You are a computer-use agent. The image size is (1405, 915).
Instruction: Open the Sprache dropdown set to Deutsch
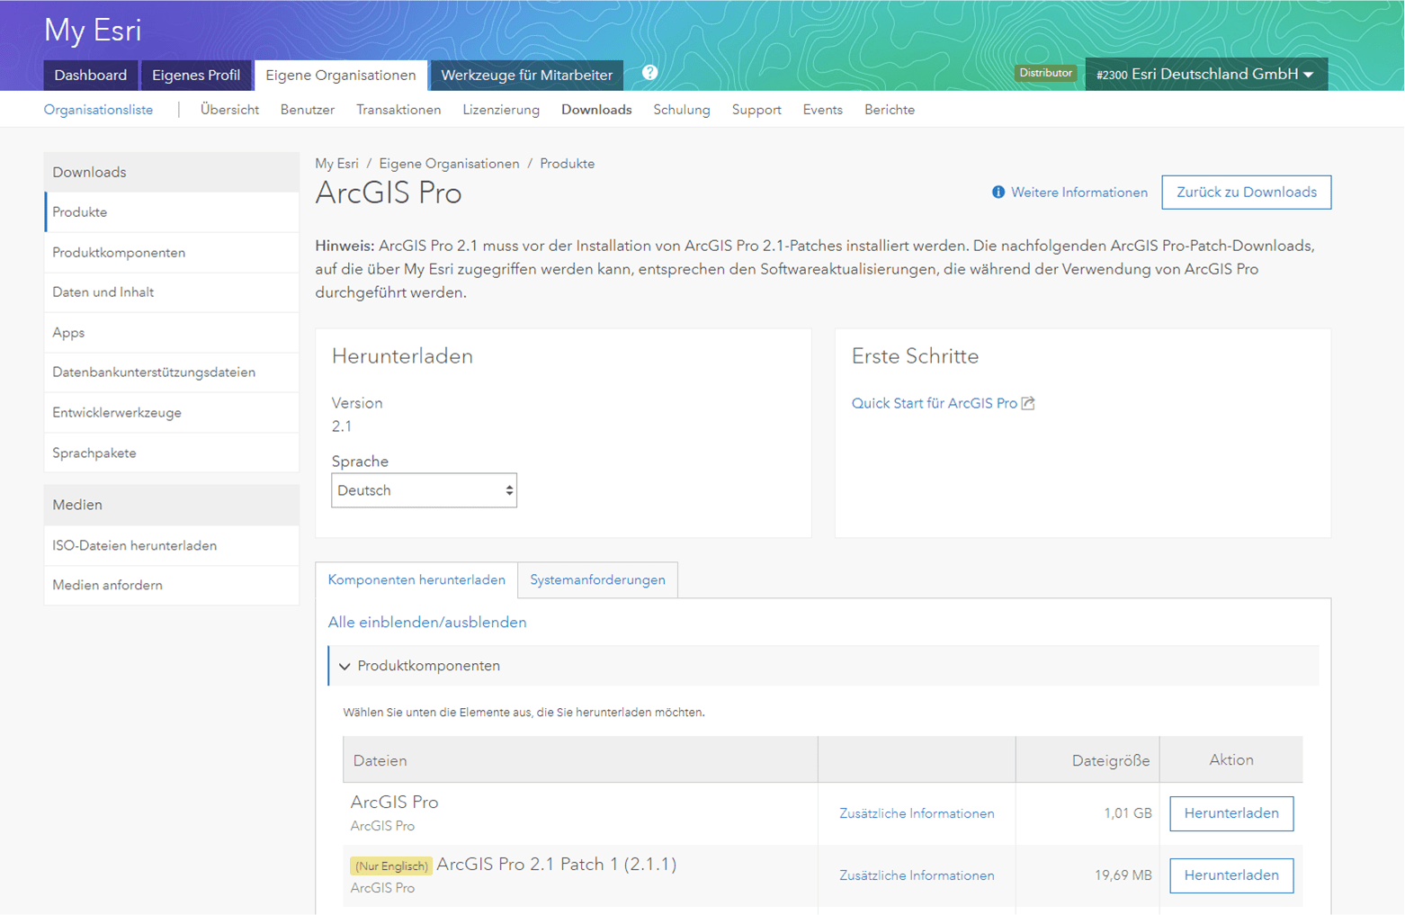click(424, 490)
